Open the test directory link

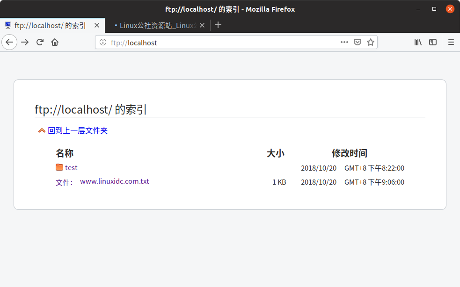(72, 167)
